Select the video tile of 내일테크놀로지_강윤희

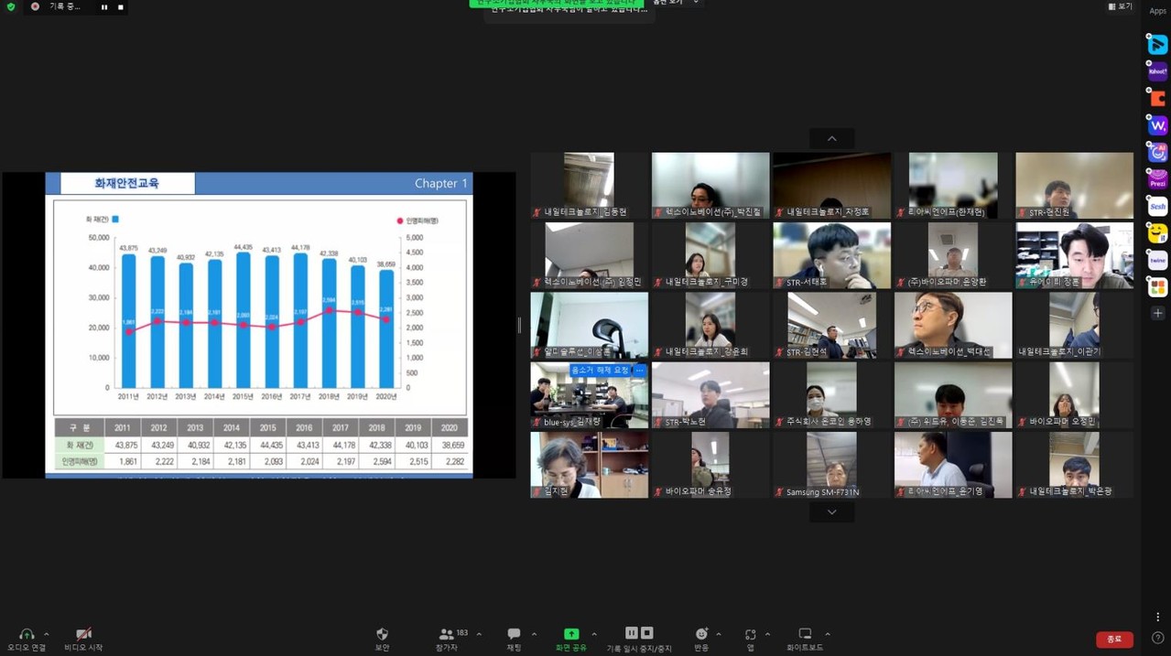click(710, 326)
